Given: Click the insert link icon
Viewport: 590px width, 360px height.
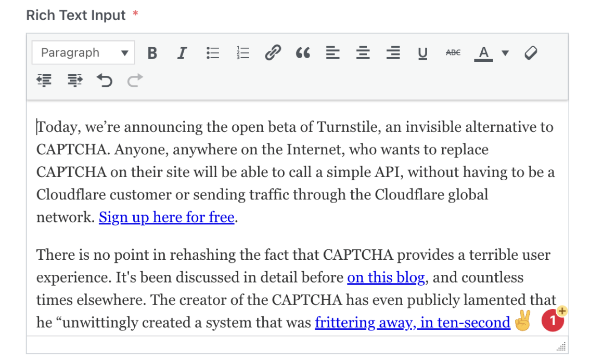Looking at the screenshot, I should (273, 53).
